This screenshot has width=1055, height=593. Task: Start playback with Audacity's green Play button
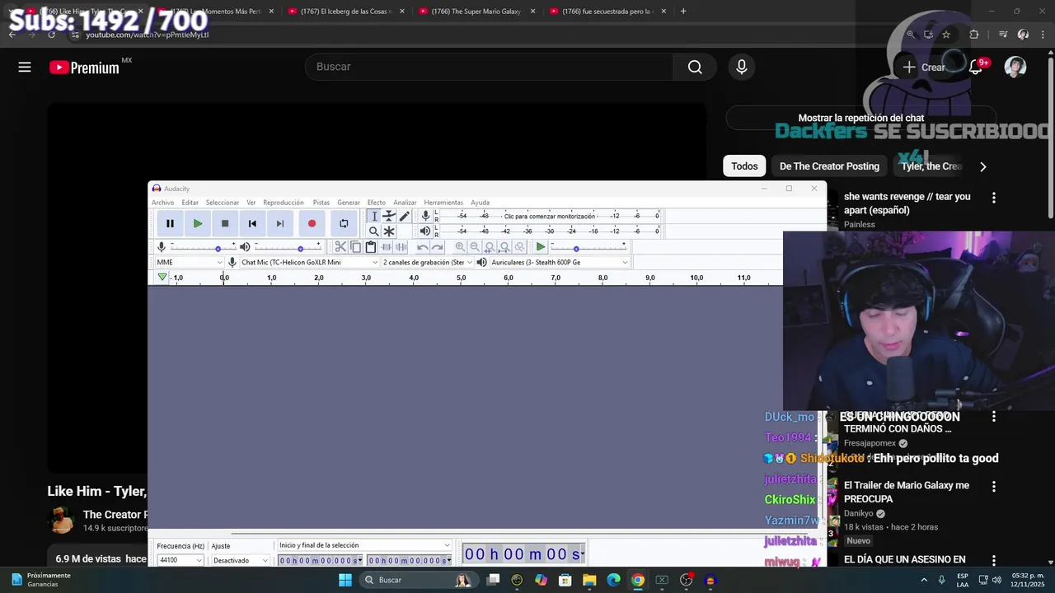point(198,223)
